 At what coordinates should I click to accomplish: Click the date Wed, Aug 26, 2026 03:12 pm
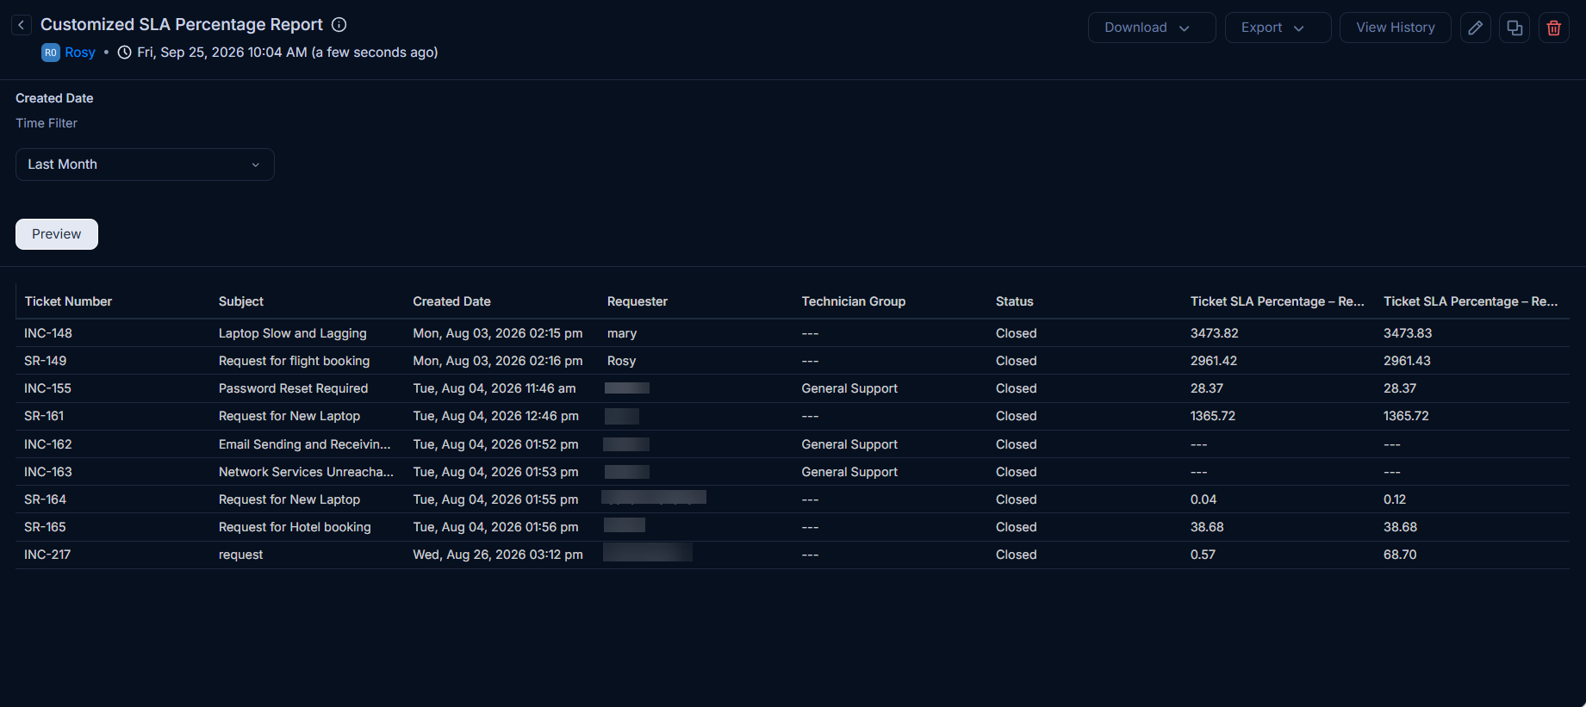click(498, 555)
